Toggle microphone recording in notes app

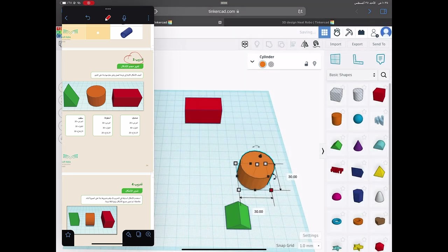pos(124,18)
